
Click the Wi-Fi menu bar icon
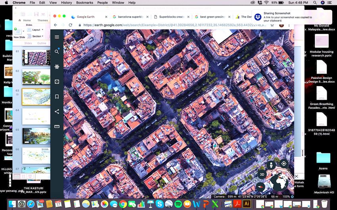266,3
